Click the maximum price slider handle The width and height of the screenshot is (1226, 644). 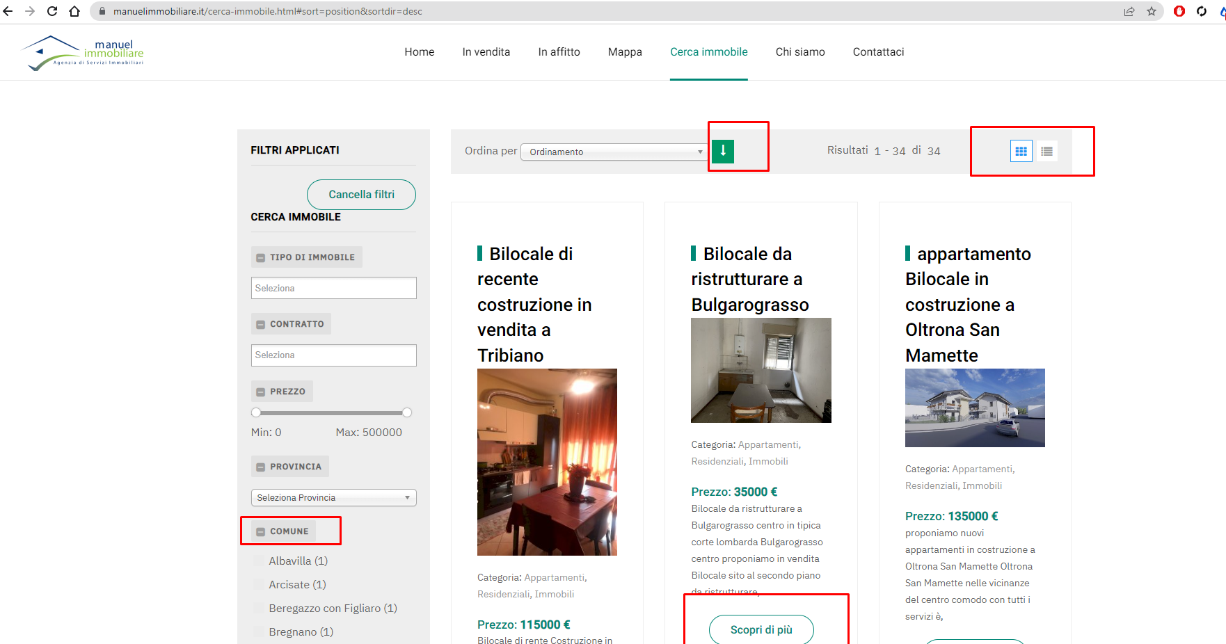point(407,412)
